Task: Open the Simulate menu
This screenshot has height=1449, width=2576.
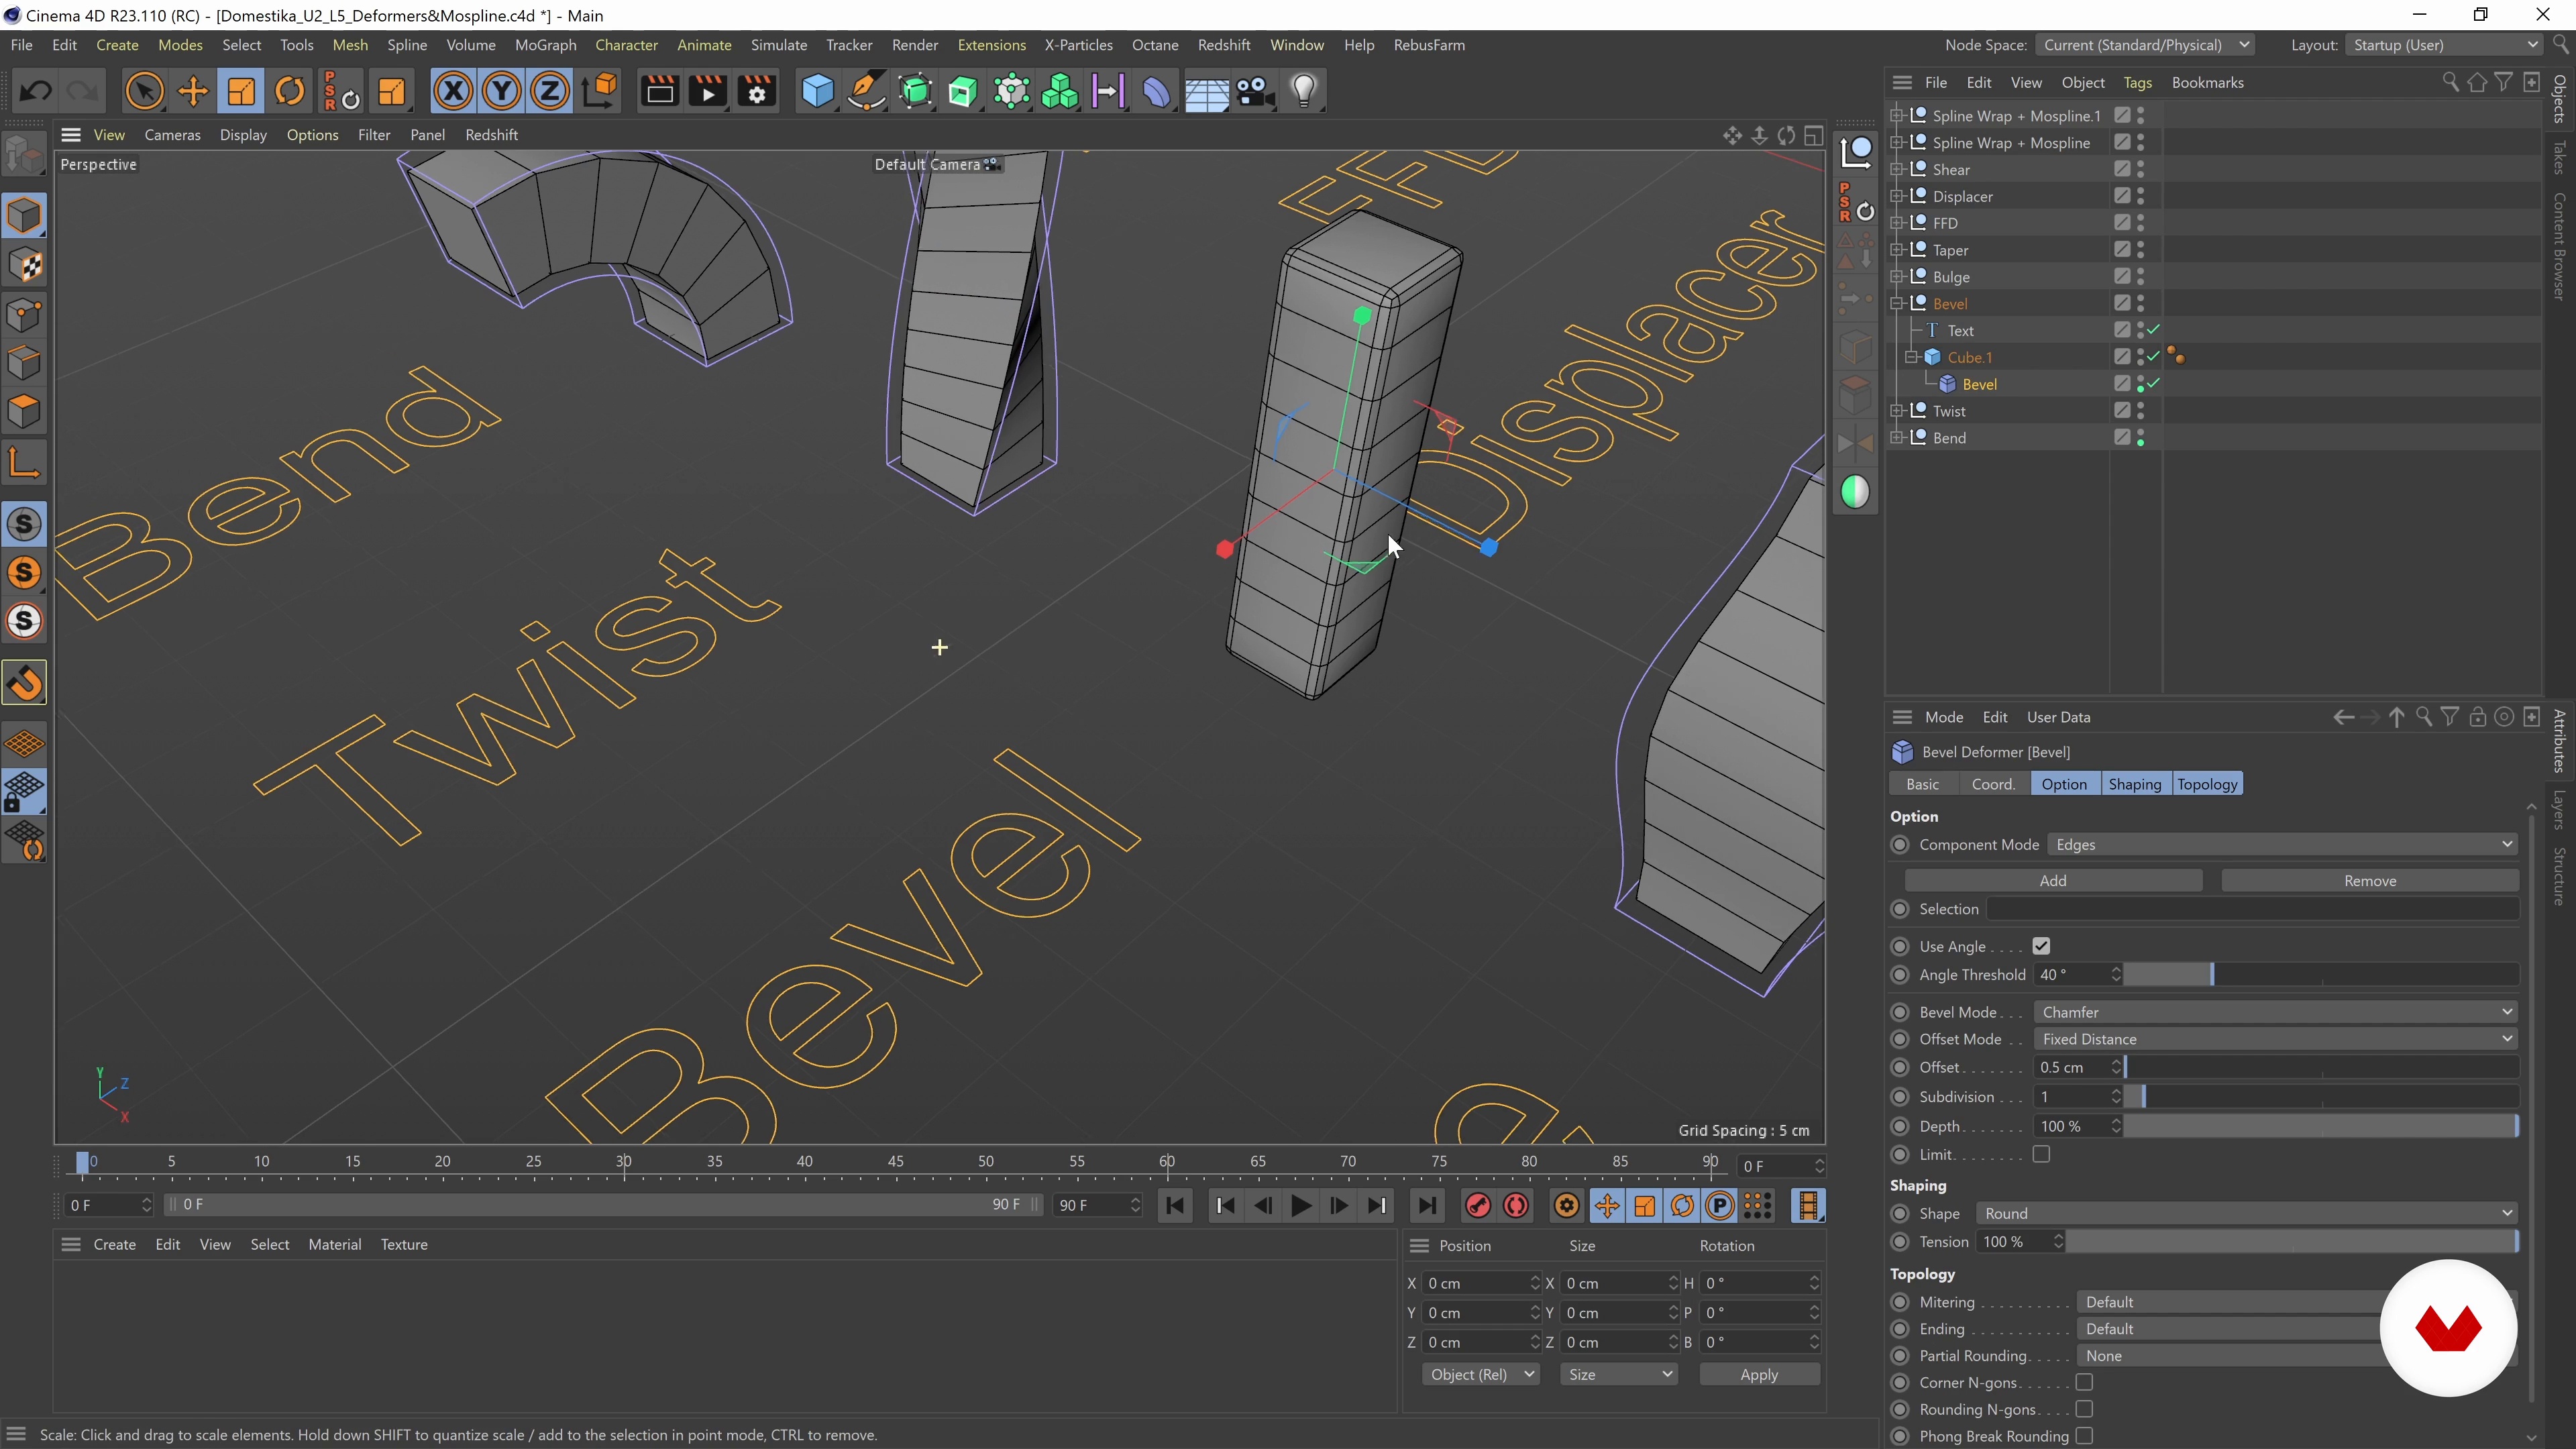Action: tap(779, 45)
